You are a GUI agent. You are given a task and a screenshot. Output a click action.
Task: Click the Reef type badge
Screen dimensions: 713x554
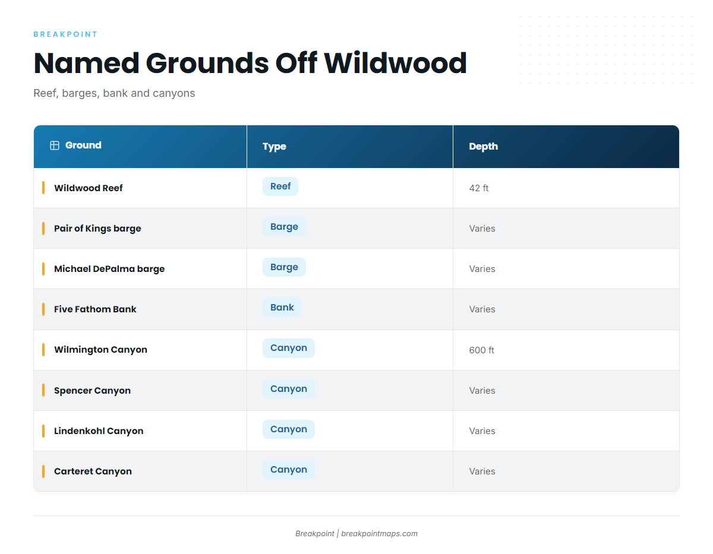click(x=280, y=186)
